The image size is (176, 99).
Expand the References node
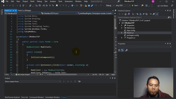pos(122,28)
